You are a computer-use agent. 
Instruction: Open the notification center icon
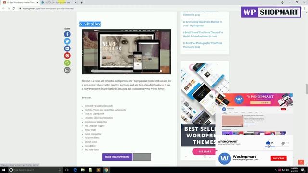[x=303, y=170]
